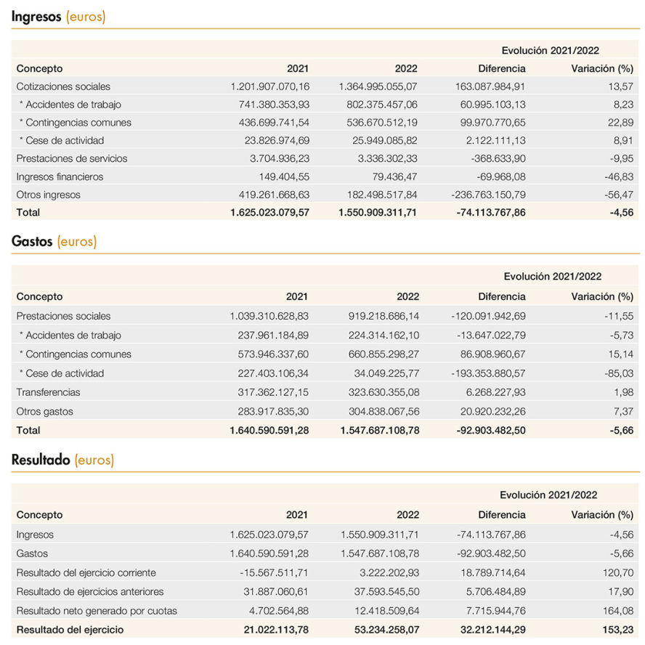Click Ingresos financieros variation -46,83

(x=619, y=177)
